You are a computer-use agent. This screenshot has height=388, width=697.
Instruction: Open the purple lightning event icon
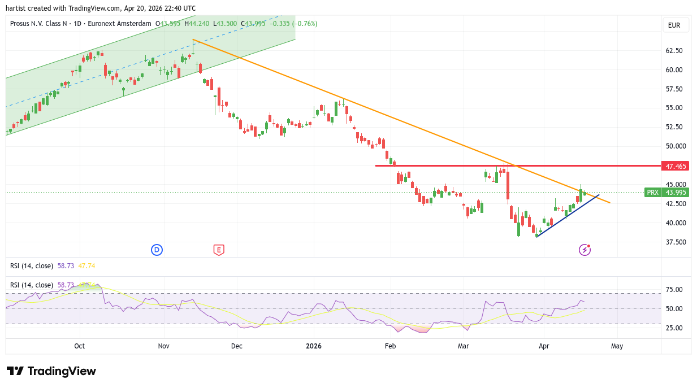[585, 250]
